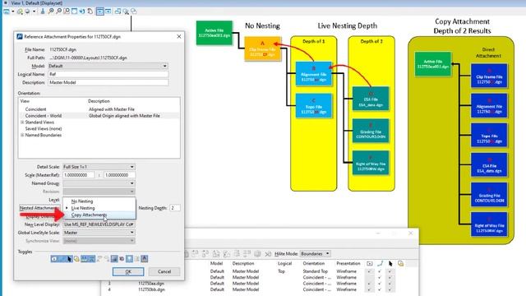Screen dimensions: 526x296
Task: Click the Copy View icon
Action: point(118,12)
